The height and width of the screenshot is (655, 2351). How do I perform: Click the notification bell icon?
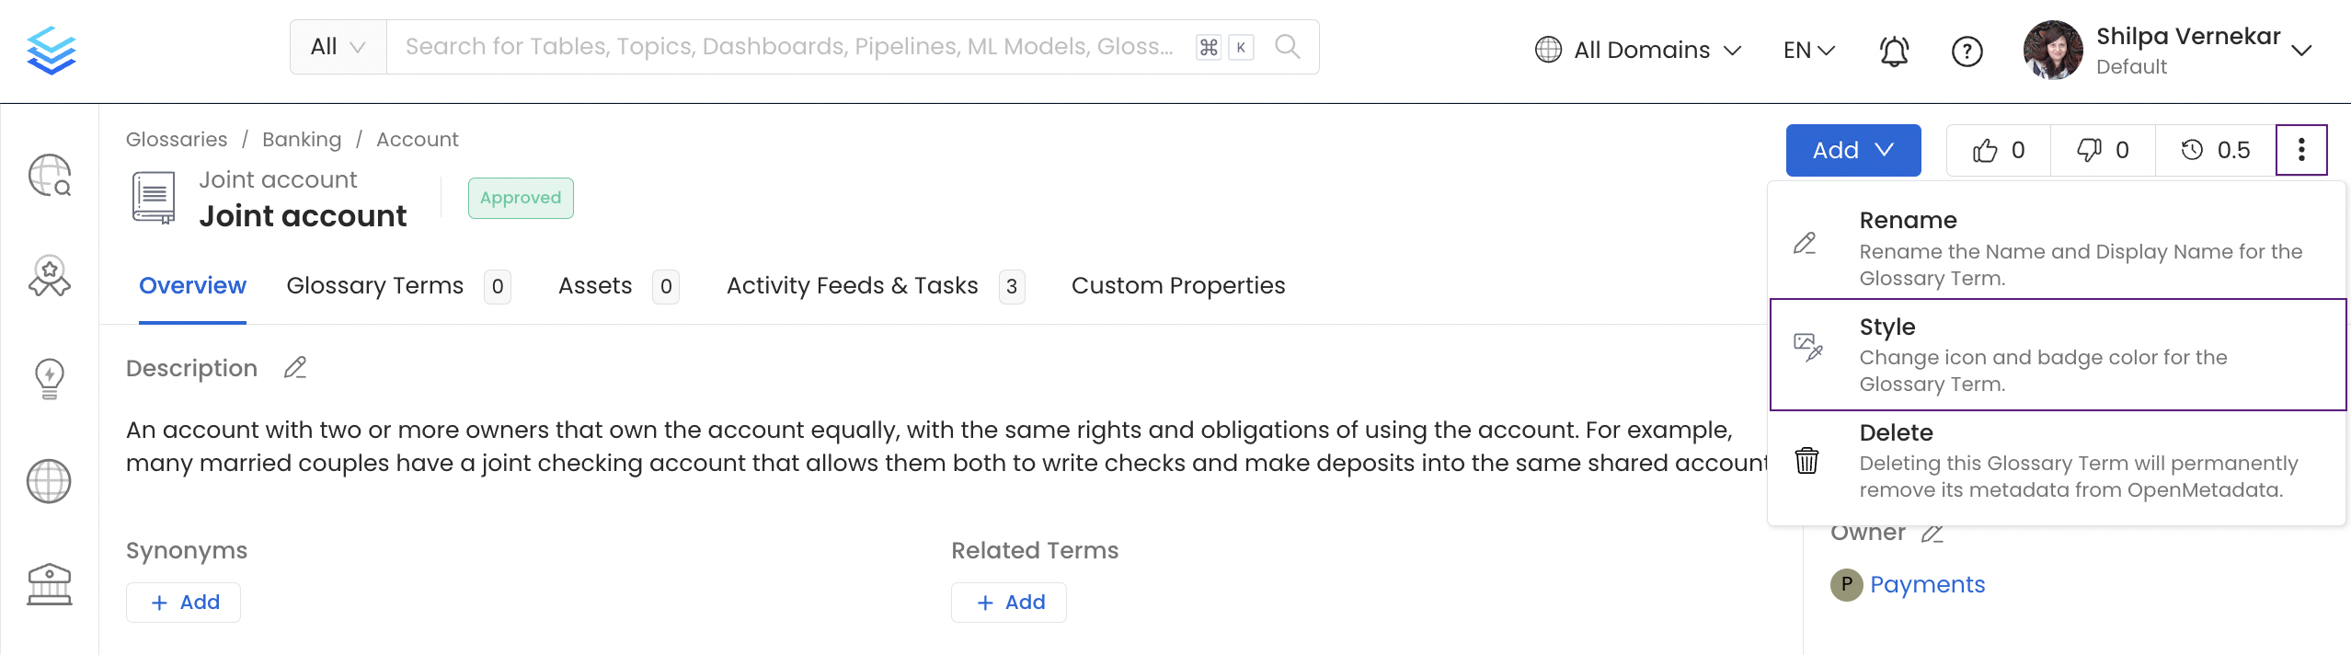(x=1894, y=52)
